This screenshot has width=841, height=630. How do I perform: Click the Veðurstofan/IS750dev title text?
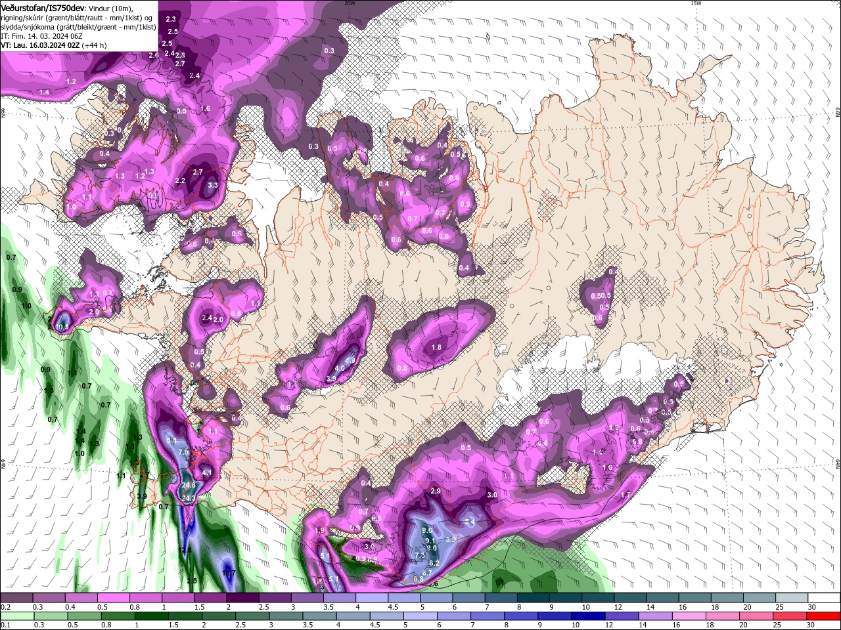pos(42,7)
